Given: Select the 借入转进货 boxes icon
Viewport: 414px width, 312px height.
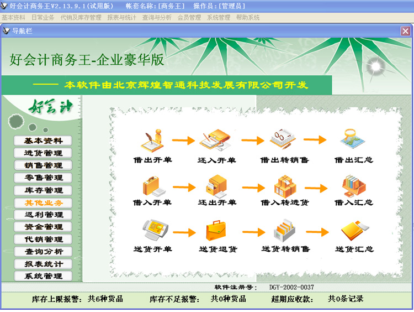Looking at the screenshot, I should pyautogui.click(x=285, y=186).
